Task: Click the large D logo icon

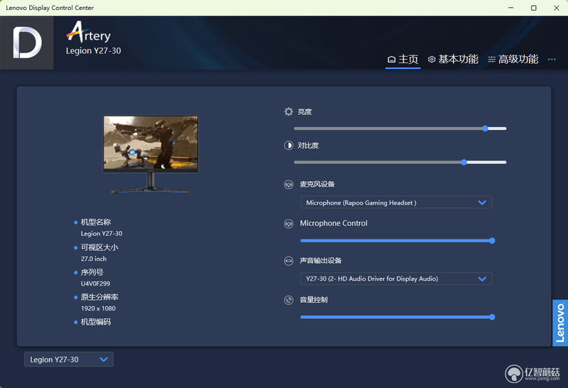Action: tap(27, 43)
